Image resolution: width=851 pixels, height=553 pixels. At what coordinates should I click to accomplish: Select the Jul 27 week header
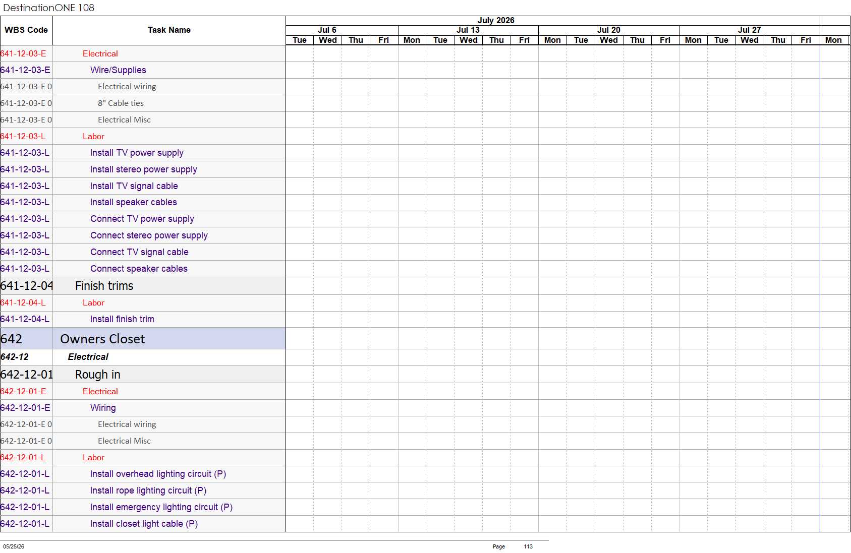click(750, 30)
